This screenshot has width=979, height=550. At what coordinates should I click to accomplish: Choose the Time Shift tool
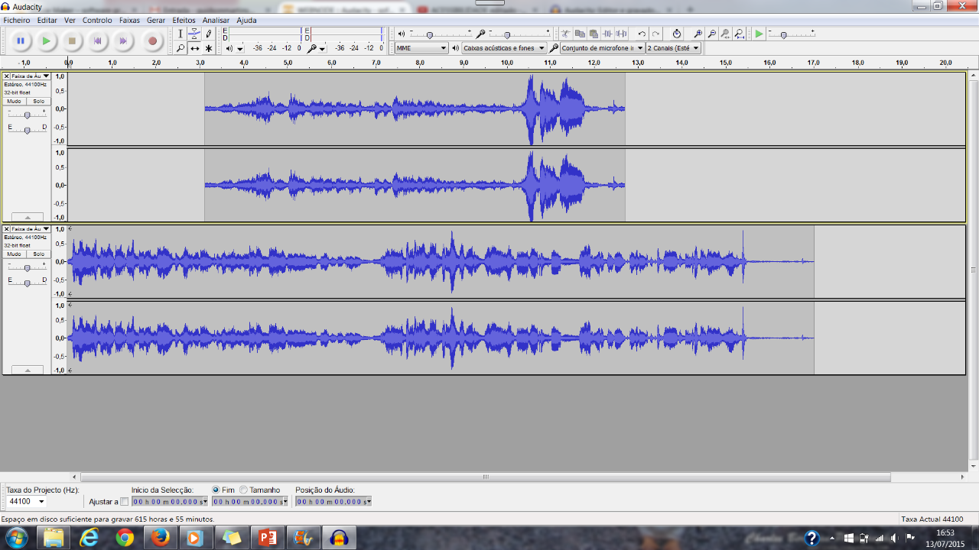click(x=194, y=48)
